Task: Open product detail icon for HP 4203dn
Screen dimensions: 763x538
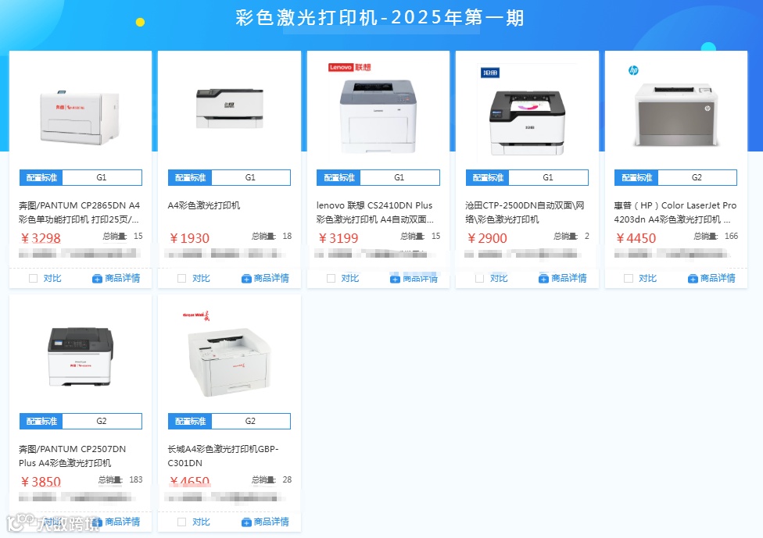Action: point(693,279)
